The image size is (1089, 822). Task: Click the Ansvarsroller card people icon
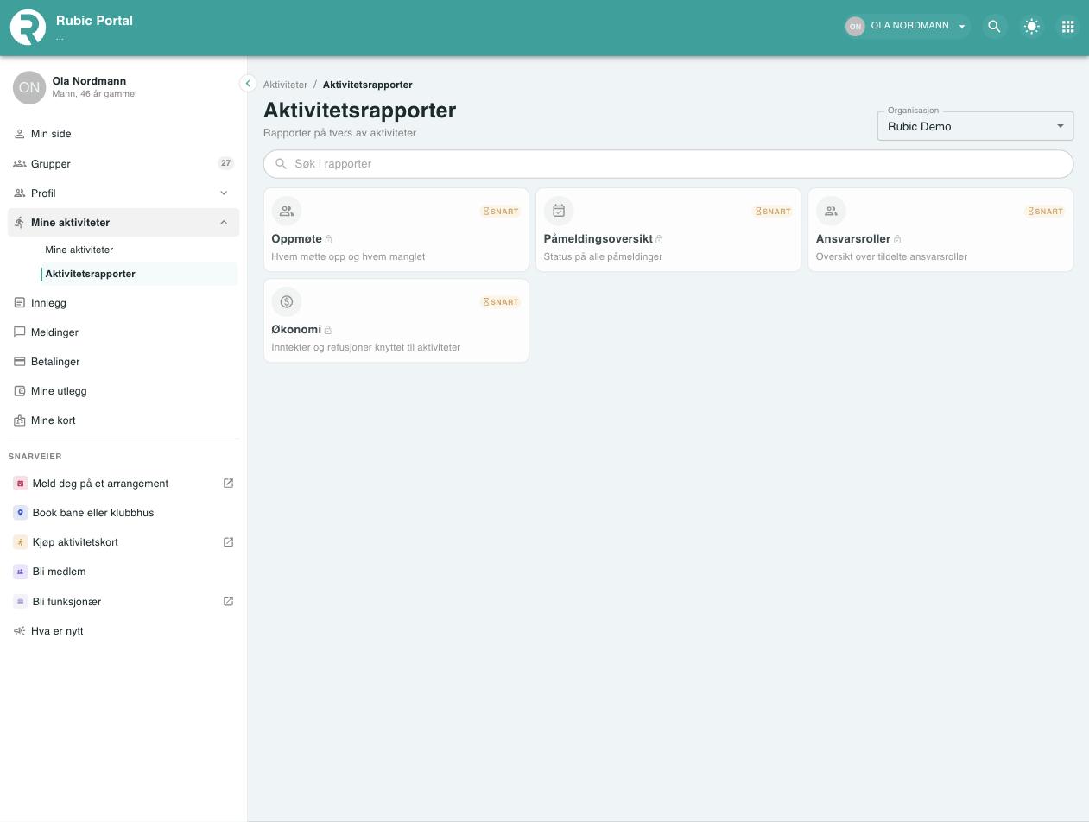click(831, 211)
